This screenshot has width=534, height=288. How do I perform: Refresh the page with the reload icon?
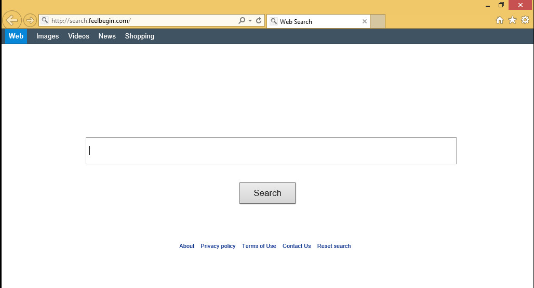click(259, 20)
